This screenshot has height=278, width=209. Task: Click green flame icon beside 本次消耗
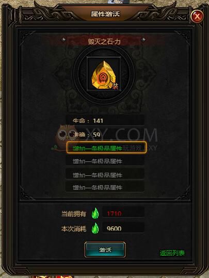click(x=95, y=228)
